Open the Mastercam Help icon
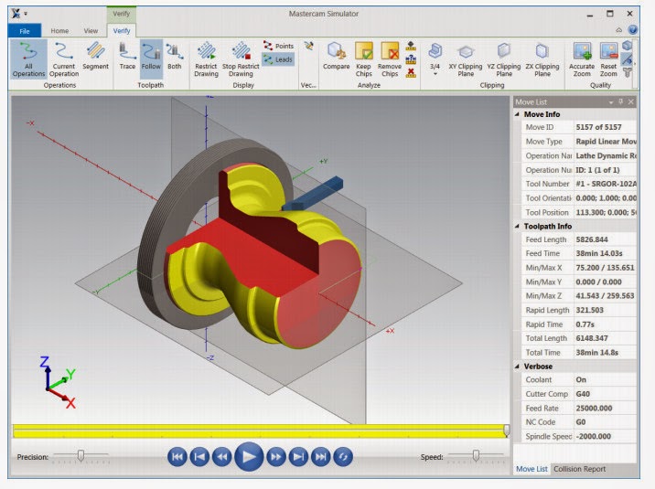The height and width of the screenshot is (489, 655). (633, 29)
